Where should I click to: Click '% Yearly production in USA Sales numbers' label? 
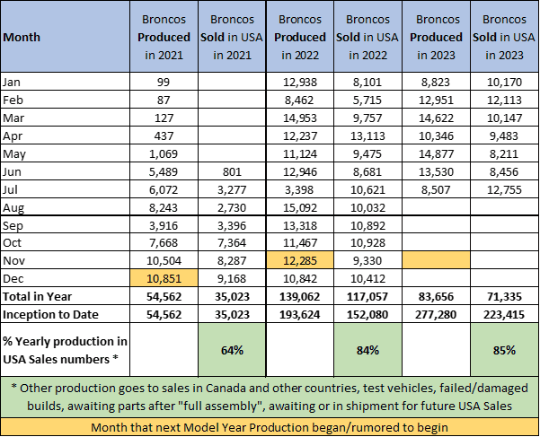65,350
